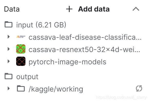
Task: Click the cassava-leaf-disease competition logo icon
Action: [x=21, y=37]
